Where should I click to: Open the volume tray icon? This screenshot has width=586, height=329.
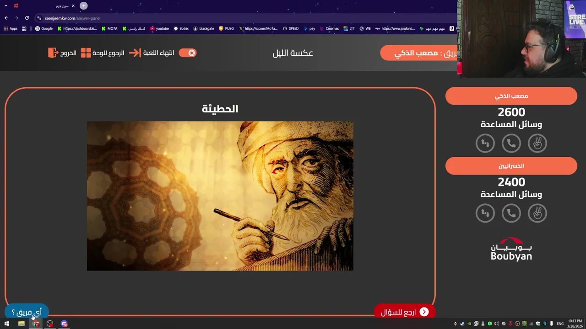pyautogui.click(x=497, y=324)
